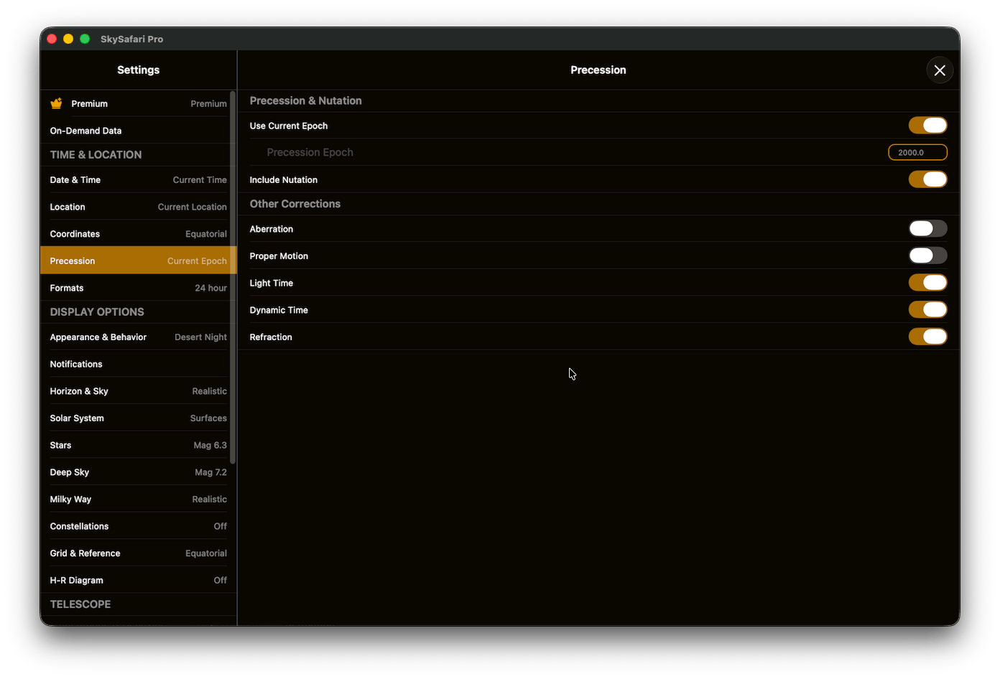1000x679 pixels.
Task: Click the Mag 6.3 value text
Action: click(x=210, y=446)
